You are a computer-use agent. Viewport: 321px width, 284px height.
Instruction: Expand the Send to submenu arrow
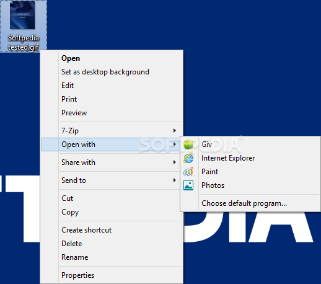coord(175,180)
